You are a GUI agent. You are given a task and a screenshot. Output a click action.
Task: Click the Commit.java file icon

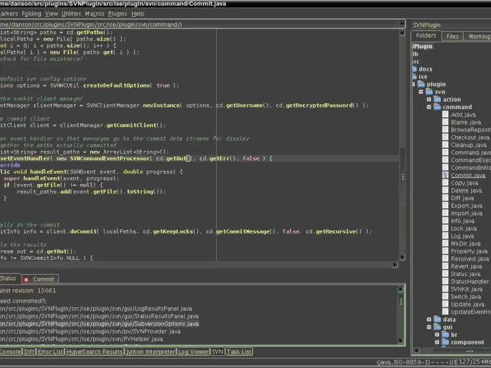446,175
